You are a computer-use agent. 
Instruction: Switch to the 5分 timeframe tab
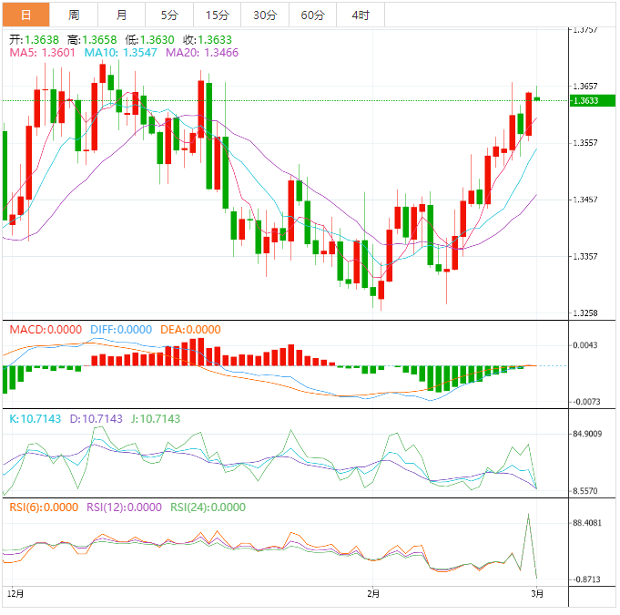[169, 15]
